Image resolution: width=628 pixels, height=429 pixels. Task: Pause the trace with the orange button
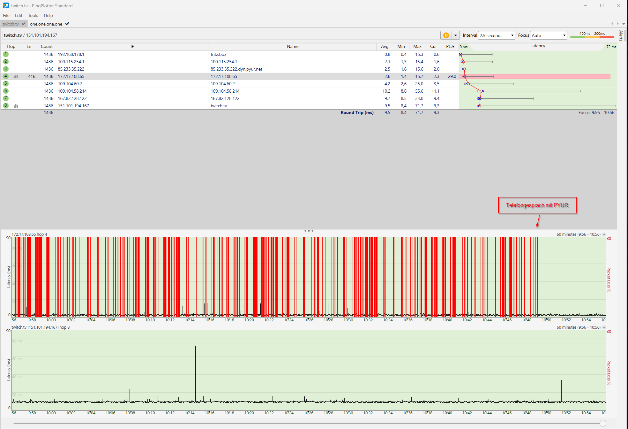(446, 35)
